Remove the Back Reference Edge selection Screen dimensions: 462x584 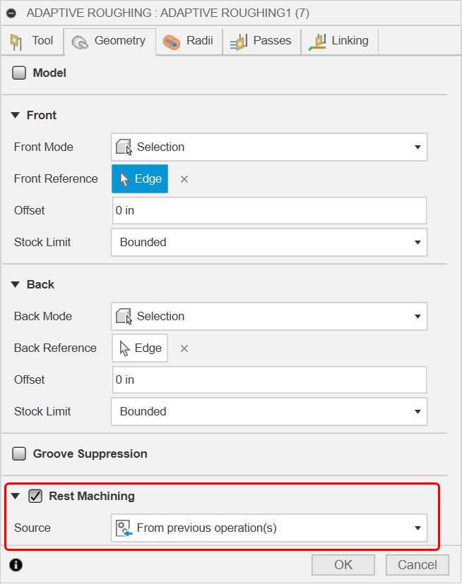(184, 348)
